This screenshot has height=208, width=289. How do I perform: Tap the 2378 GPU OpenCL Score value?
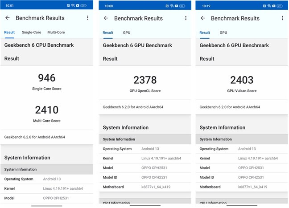(x=145, y=80)
